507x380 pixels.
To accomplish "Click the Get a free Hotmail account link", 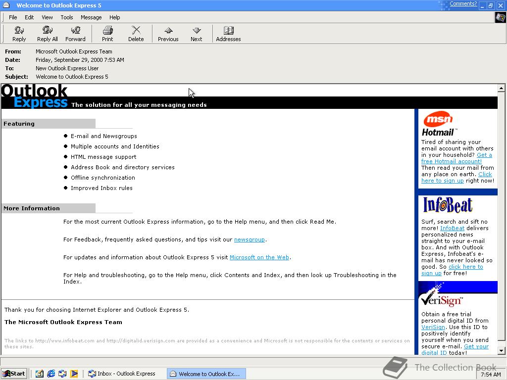I will point(452,161).
